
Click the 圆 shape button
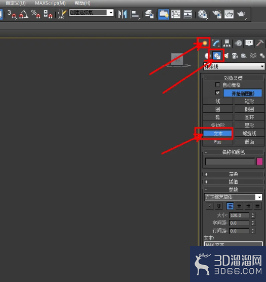(218, 109)
